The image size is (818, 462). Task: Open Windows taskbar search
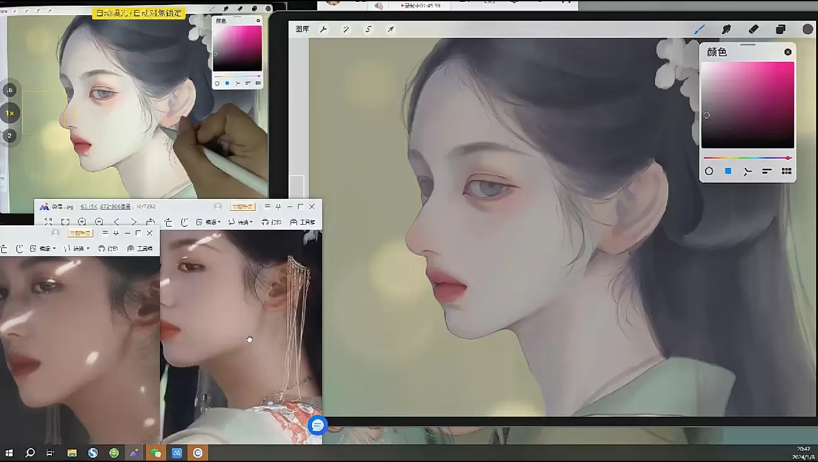tap(30, 453)
